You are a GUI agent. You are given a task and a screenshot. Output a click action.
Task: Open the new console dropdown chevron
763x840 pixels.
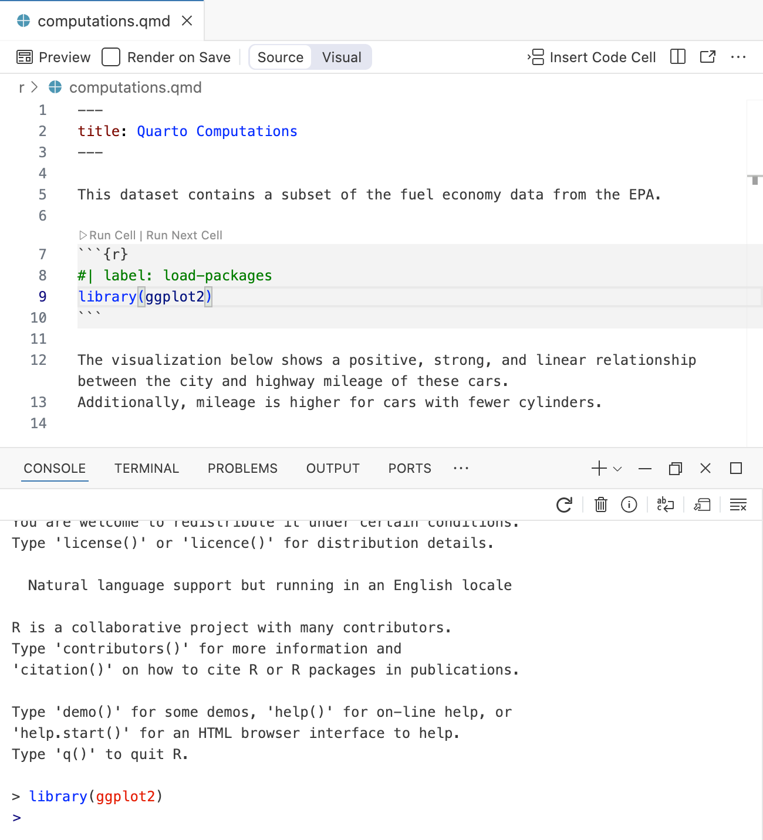pyautogui.click(x=616, y=468)
